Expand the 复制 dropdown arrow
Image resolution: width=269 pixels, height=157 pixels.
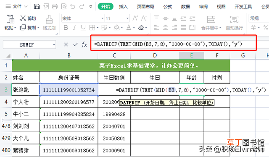tap(38, 28)
